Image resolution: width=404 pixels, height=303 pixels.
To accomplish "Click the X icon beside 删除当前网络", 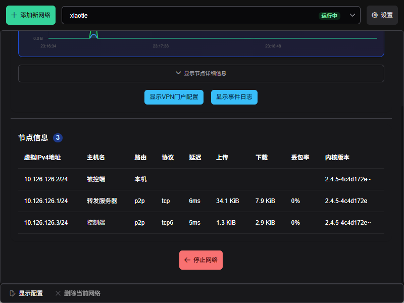I will pos(58,293).
